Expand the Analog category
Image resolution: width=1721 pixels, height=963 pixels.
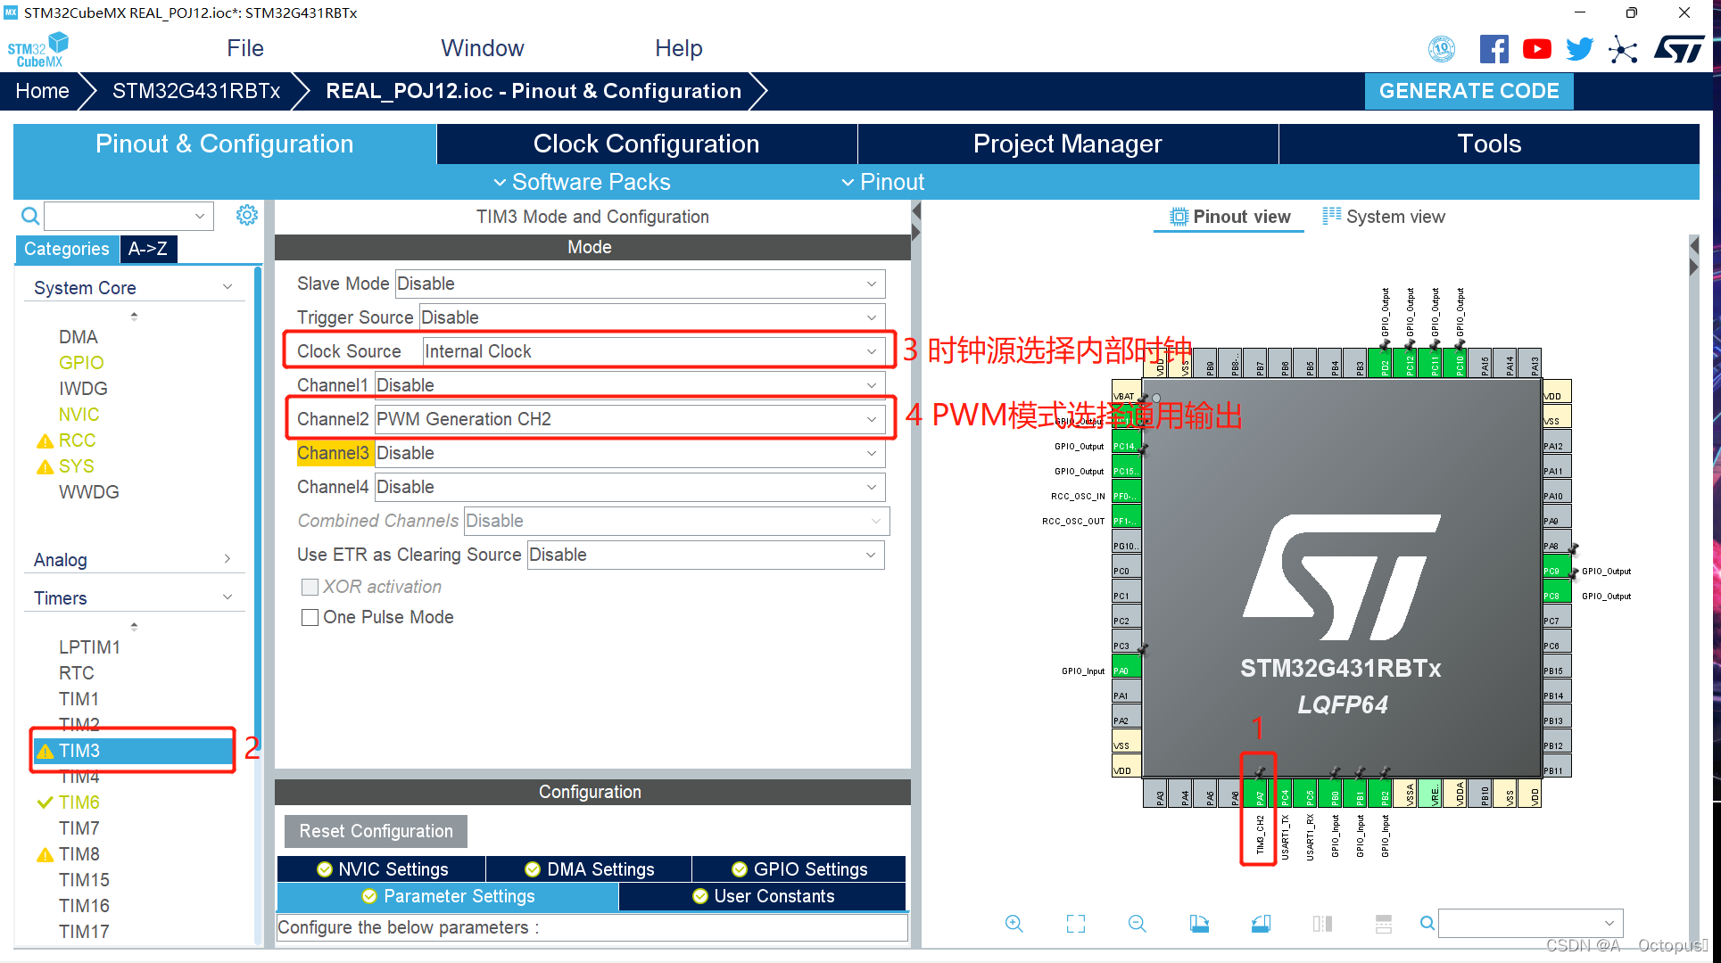point(228,559)
